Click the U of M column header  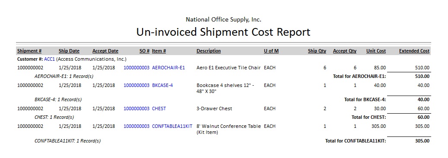[x=271, y=51]
